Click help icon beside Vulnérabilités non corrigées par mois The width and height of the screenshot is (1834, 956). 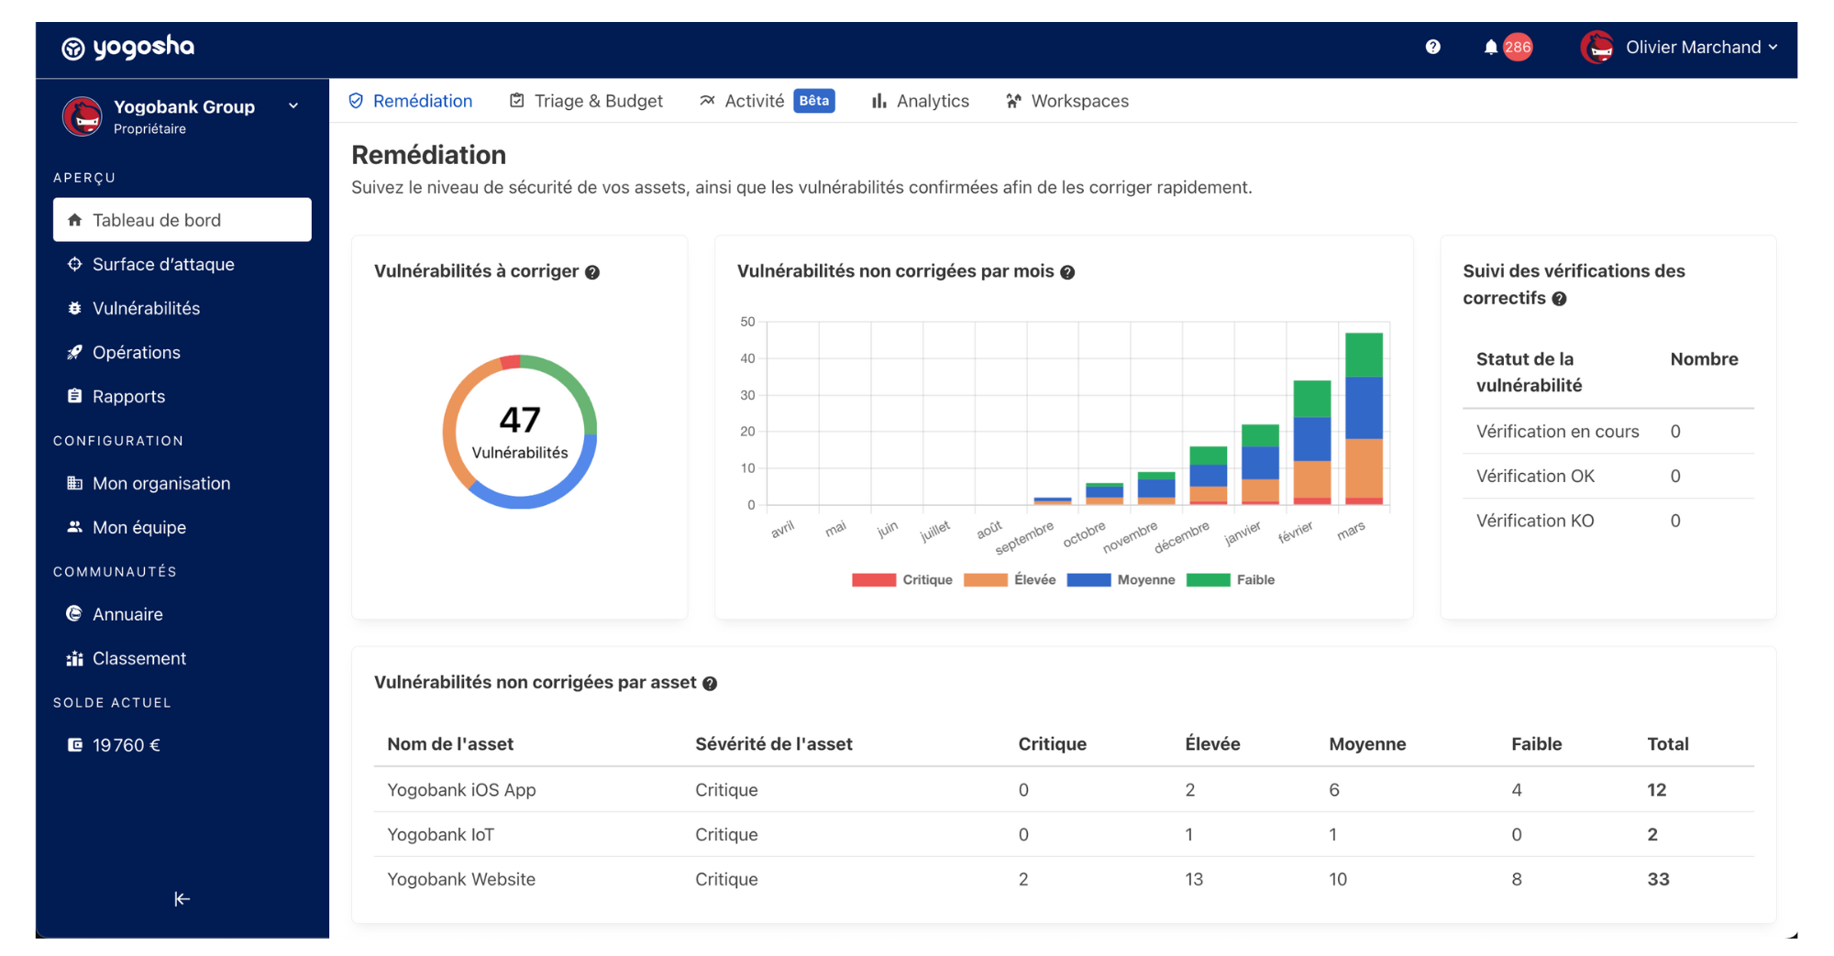[x=1067, y=272]
